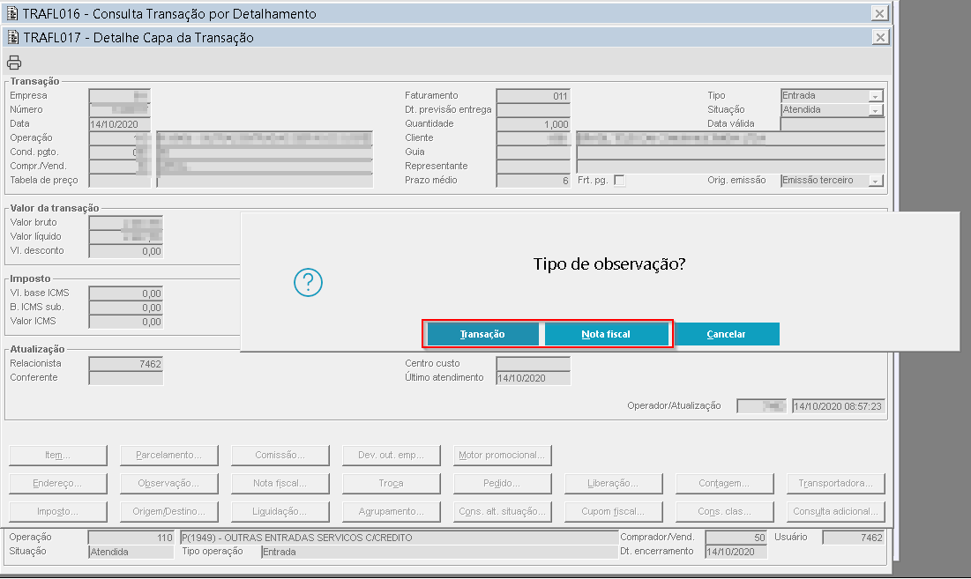Click the Comprador/Vend. field showing 50
Viewport: 971px width, 579px height.
736,538
